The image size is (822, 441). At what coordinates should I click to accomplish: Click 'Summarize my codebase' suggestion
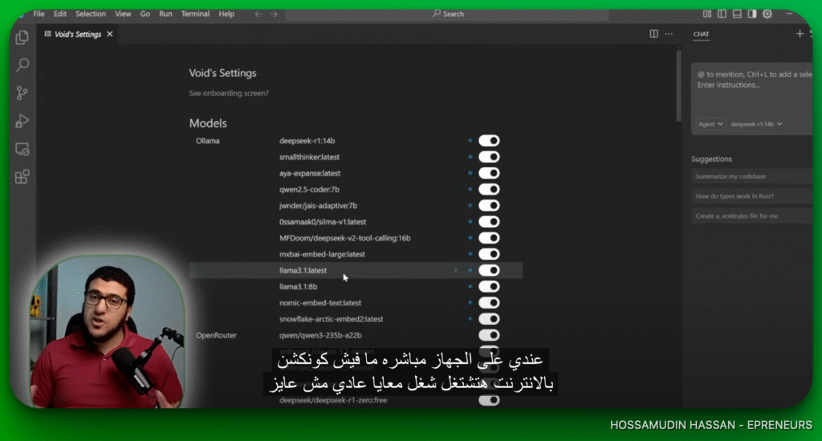coord(751,176)
